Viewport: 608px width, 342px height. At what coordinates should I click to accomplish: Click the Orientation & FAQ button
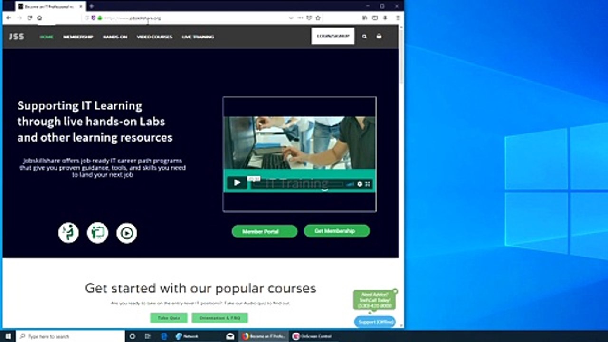(220, 318)
